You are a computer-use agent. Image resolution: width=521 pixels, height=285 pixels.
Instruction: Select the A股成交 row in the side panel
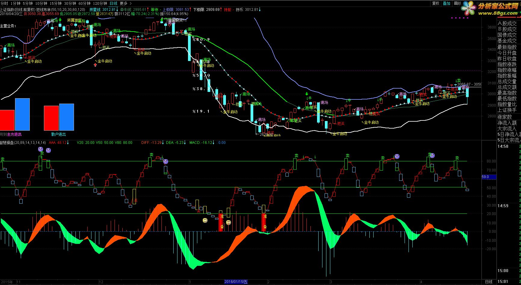click(507, 24)
